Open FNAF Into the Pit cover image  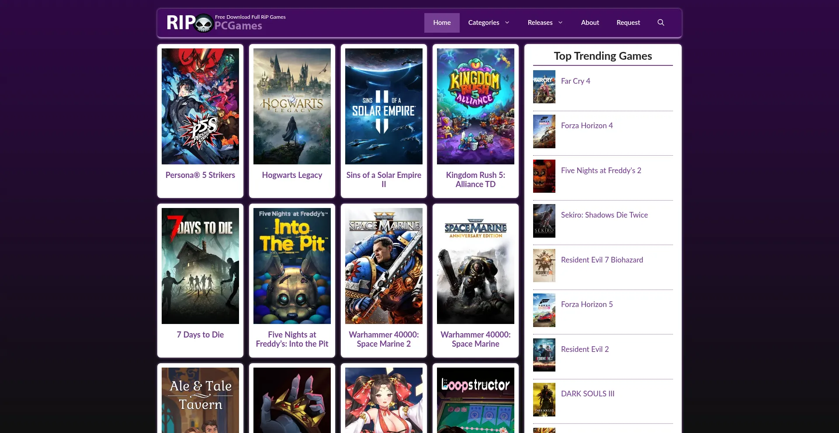pyautogui.click(x=292, y=266)
